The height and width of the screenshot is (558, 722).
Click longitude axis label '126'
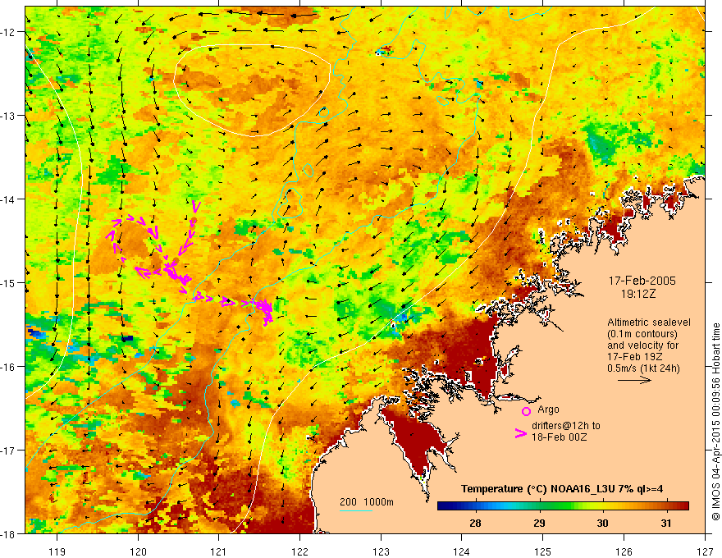[x=624, y=551]
